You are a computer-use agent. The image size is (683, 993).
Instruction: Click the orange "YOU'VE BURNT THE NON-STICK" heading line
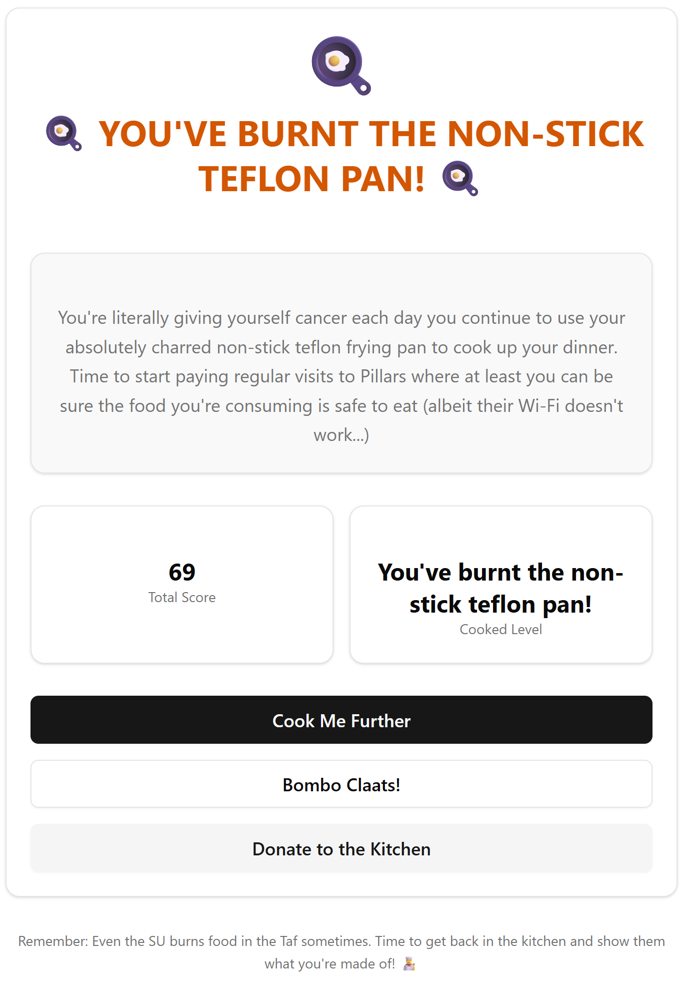[371, 134]
